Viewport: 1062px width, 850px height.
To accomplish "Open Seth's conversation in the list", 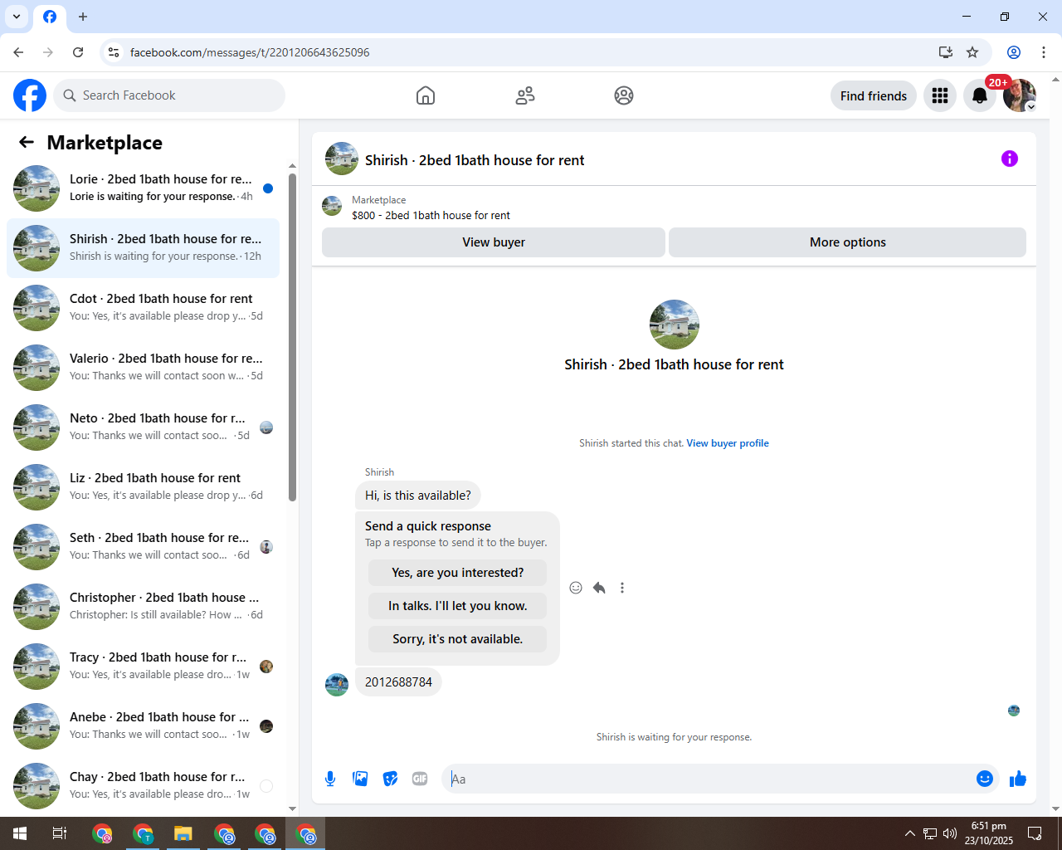I will (143, 547).
